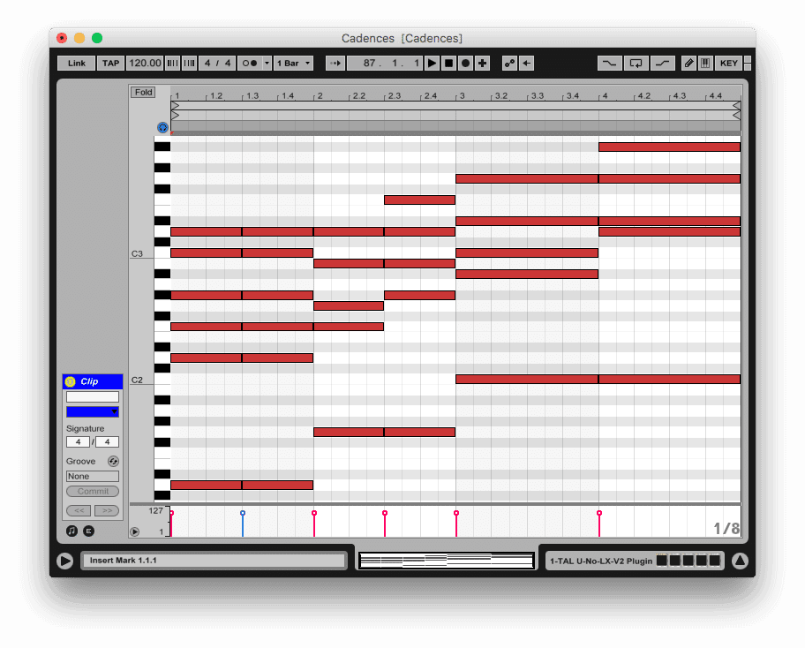Click the MIDI Arrangement Overdub plus button
Screen dimensions: 805x648
pos(482,64)
